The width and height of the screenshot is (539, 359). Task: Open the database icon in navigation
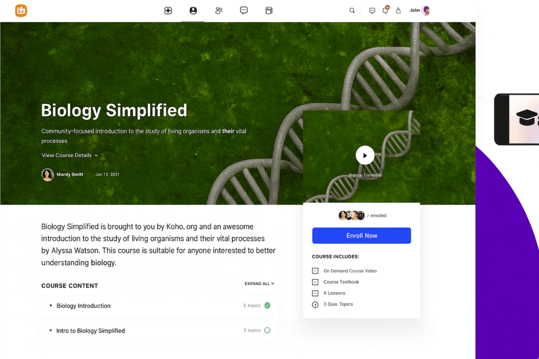pos(269,11)
